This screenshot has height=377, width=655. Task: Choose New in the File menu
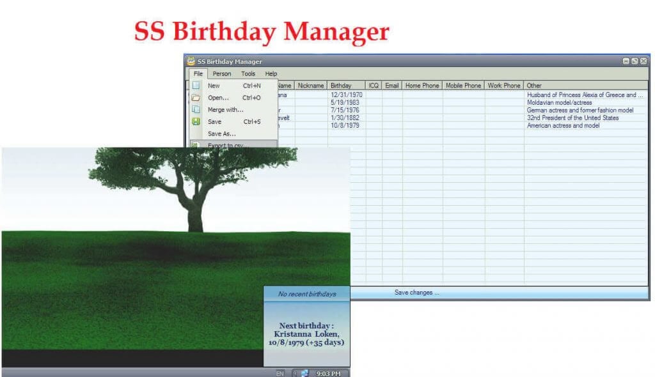[x=234, y=86]
